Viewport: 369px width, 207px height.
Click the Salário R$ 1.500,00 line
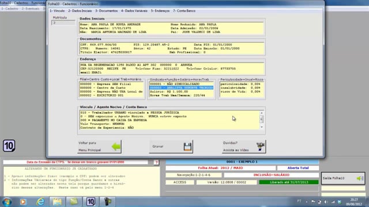click(x=169, y=91)
